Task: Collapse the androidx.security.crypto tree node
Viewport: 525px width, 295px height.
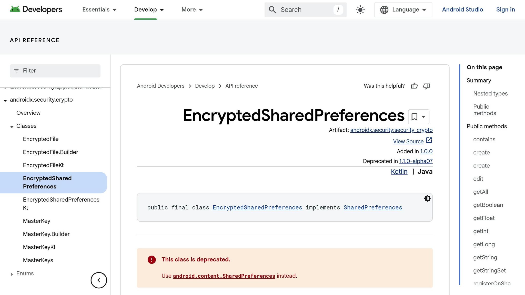Action: coord(5,101)
